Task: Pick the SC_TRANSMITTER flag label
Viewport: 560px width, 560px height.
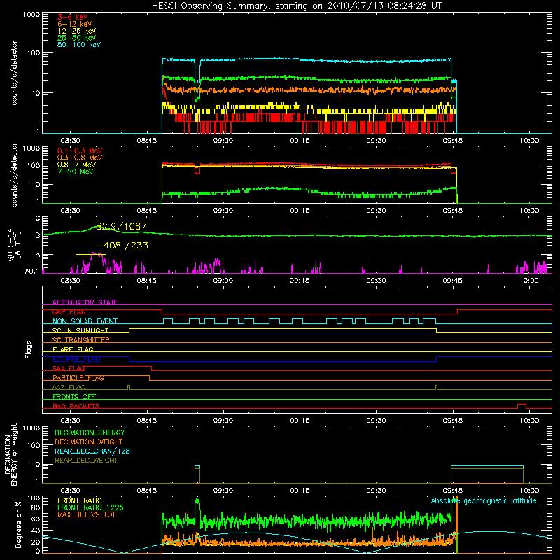Action: [x=80, y=340]
